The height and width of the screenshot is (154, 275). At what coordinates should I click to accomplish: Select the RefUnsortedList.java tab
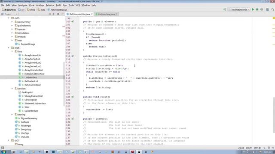[x=79, y=14]
